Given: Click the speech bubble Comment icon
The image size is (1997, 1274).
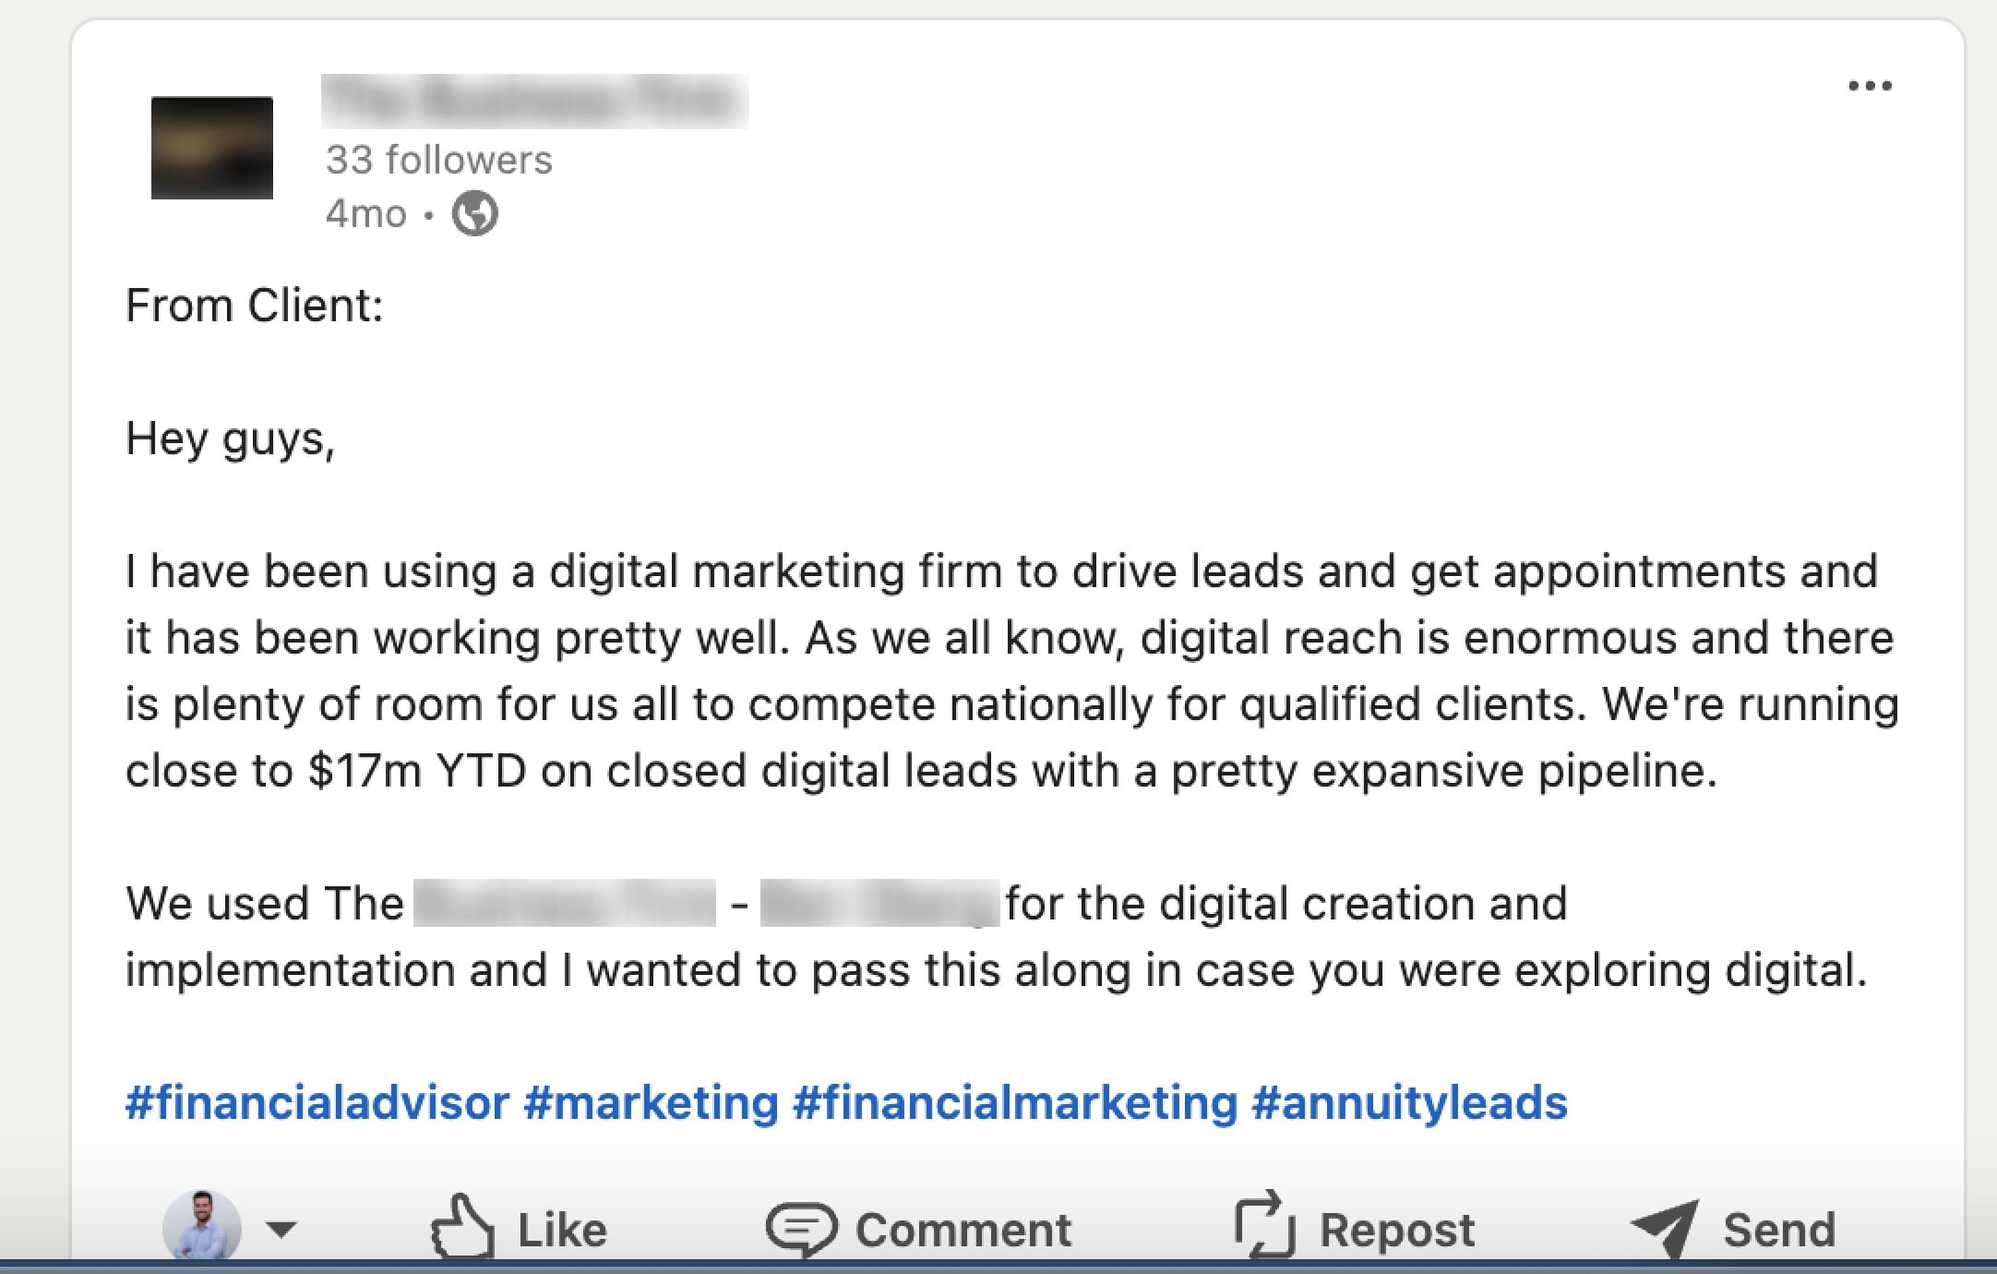Looking at the screenshot, I should tap(801, 1229).
